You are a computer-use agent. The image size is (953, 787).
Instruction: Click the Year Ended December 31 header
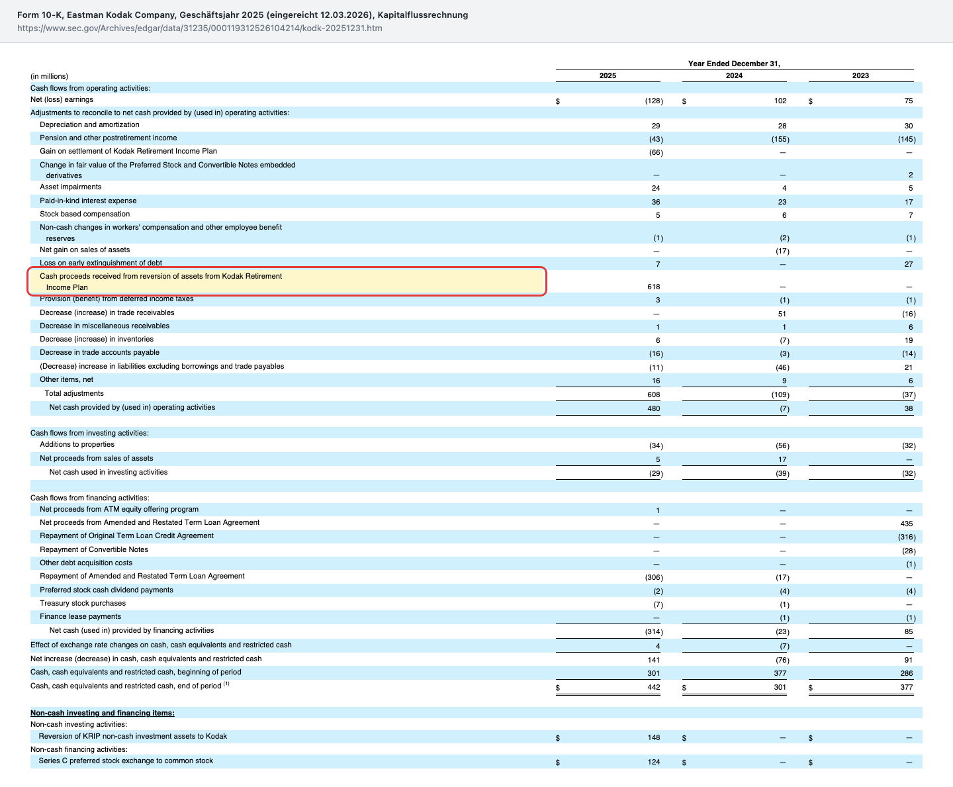(x=734, y=64)
